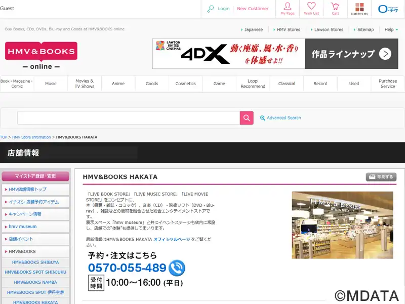
Task: Click phone number 0570-055-489
Action: (127, 268)
